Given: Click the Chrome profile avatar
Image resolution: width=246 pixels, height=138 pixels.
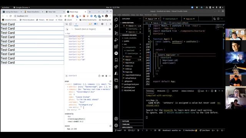Looking at the screenshot, I should 106,16.
